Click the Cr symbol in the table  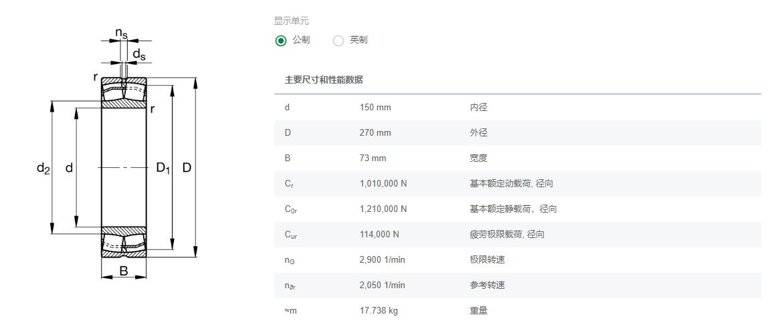289,184
